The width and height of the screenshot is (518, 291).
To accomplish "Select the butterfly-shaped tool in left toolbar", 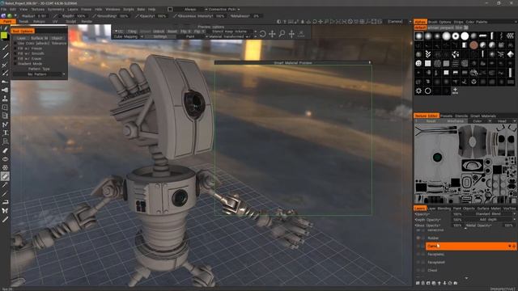I will [x=5, y=210].
